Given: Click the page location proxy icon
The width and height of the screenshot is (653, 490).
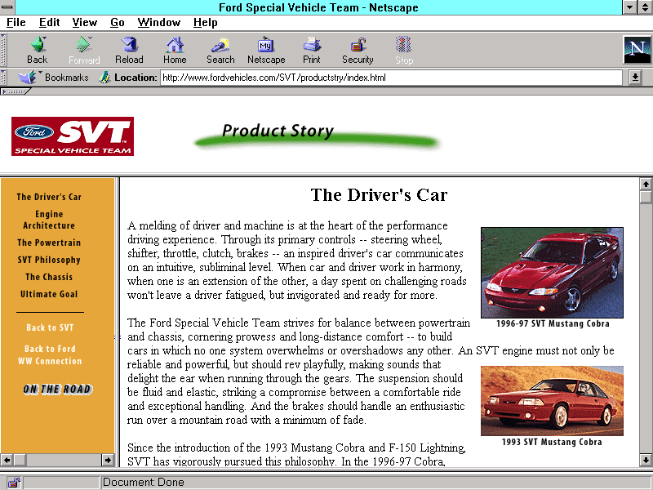Looking at the screenshot, I should (x=104, y=77).
